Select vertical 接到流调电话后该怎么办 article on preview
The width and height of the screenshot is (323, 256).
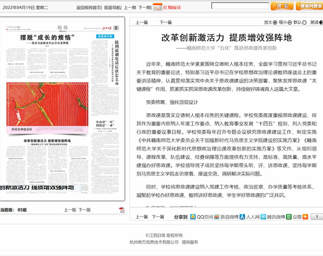point(117,63)
